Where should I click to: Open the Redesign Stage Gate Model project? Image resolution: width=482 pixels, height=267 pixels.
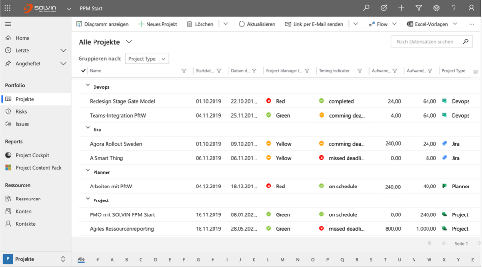[122, 101]
